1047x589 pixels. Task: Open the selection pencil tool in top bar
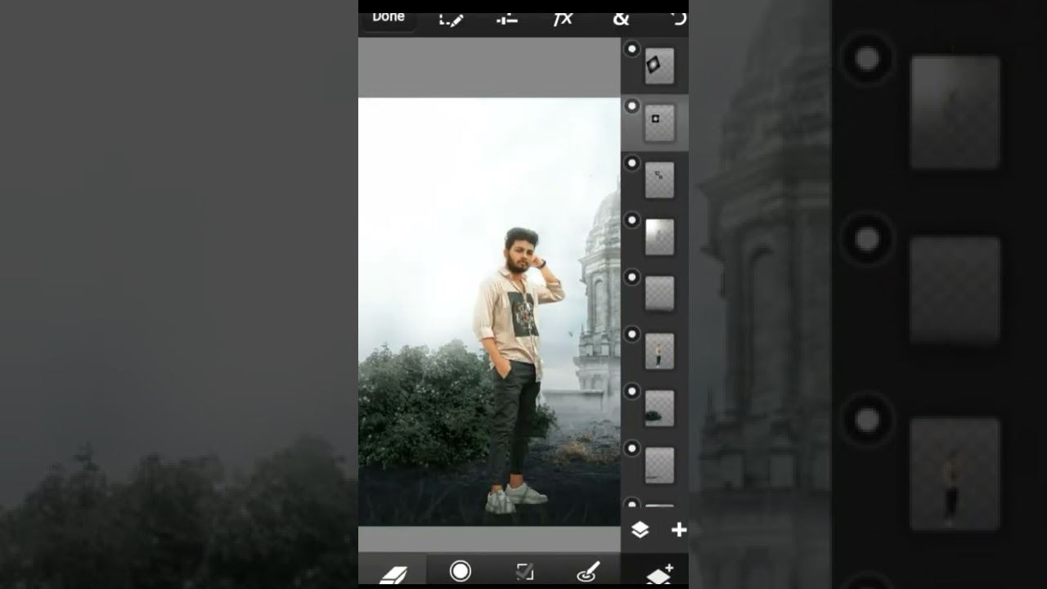[x=452, y=20]
